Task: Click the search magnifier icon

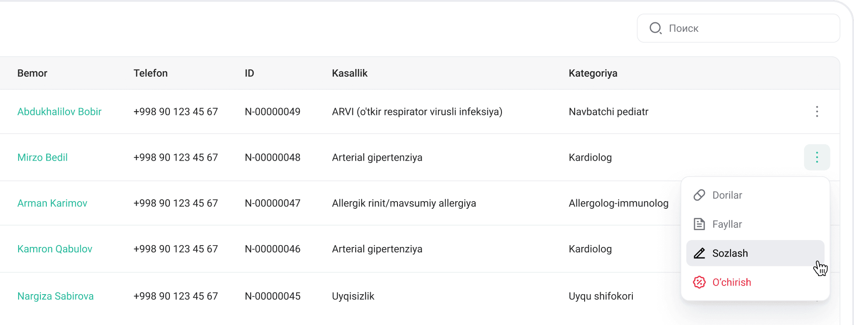Action: 655,28
